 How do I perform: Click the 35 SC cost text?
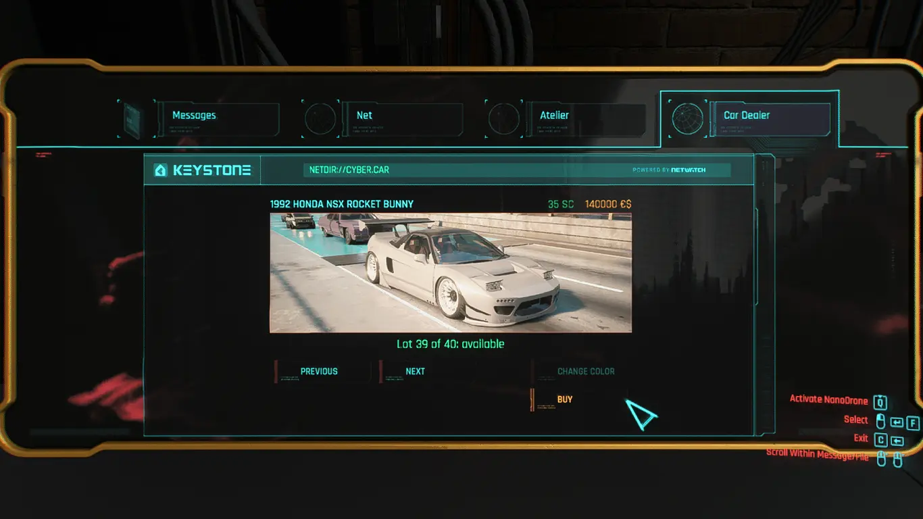(560, 204)
